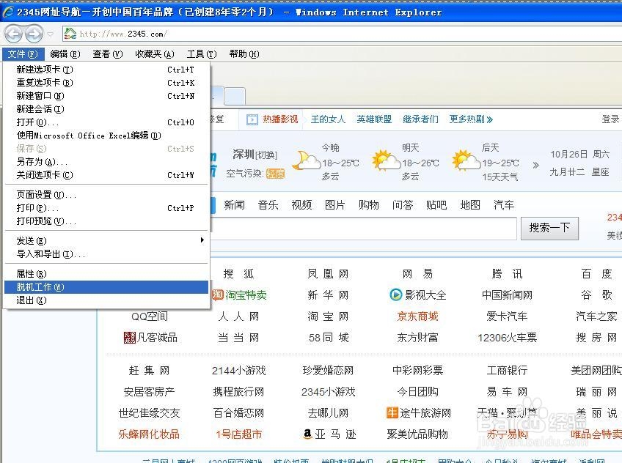Click tomorrow's sunny cloud weather icon
Image resolution: width=622 pixels, height=463 pixels.
tap(386, 160)
